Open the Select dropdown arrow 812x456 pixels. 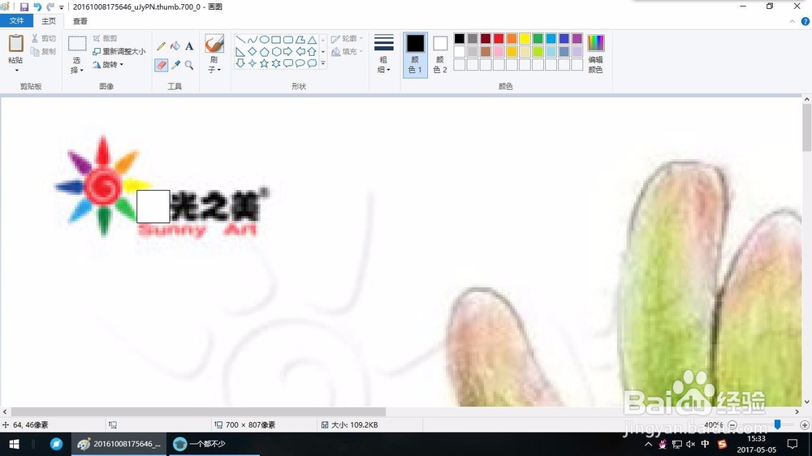(82, 71)
